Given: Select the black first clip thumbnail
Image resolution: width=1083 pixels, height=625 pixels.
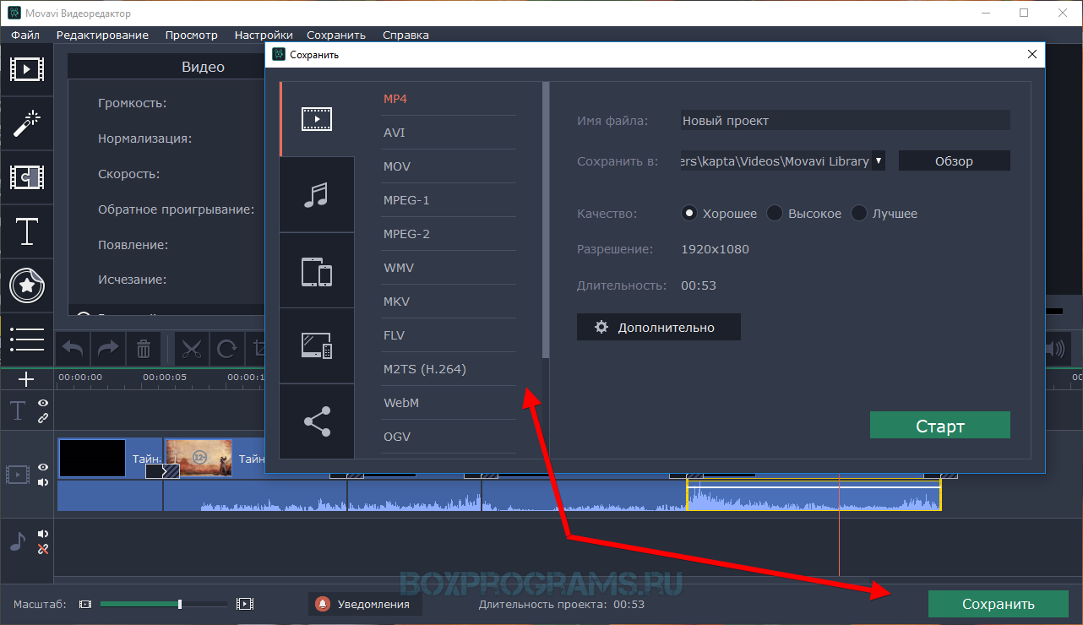Looking at the screenshot, I should pyautogui.click(x=92, y=458).
